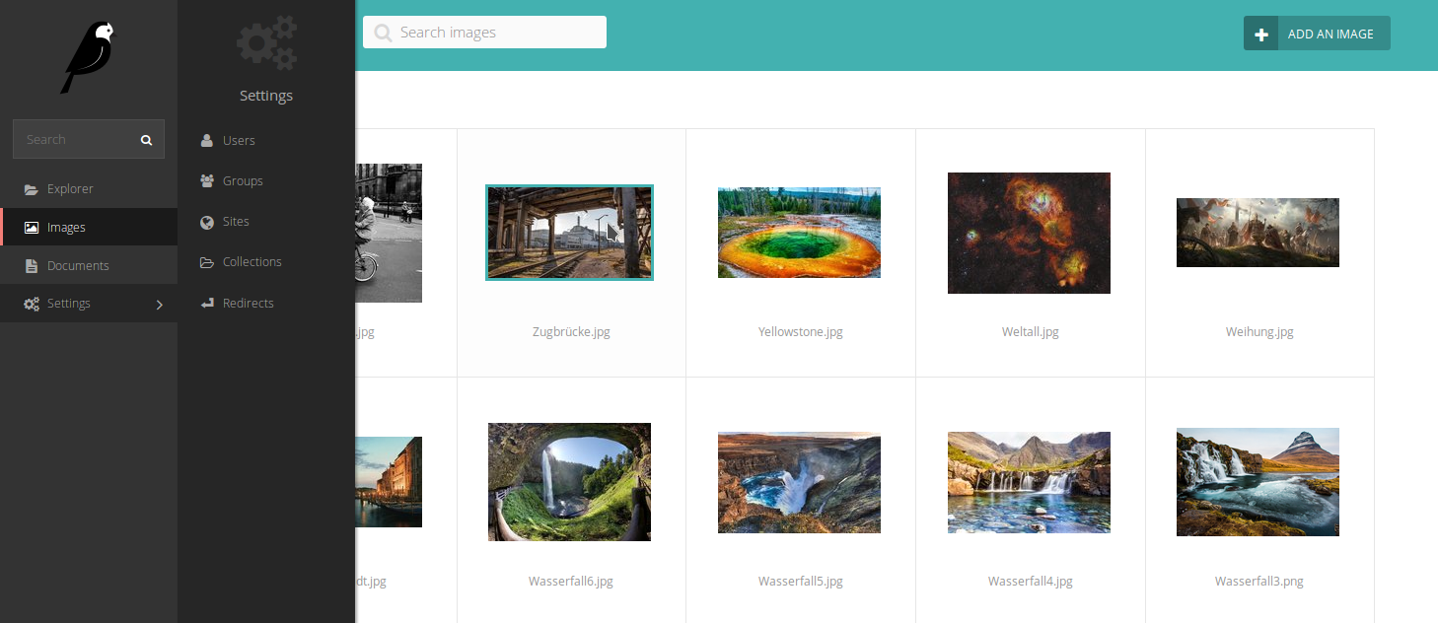Click the ADD AN IMAGE button

(x=1317, y=34)
